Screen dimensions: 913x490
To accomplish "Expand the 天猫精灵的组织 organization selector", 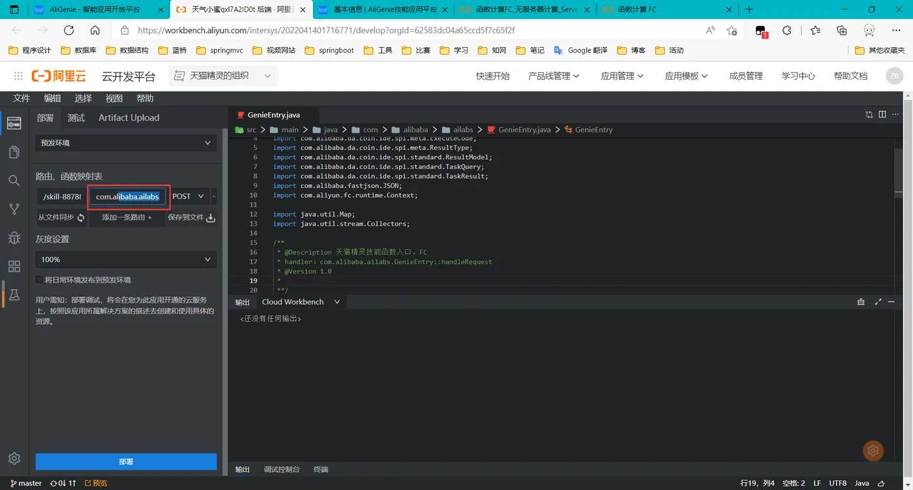I will tap(222, 76).
